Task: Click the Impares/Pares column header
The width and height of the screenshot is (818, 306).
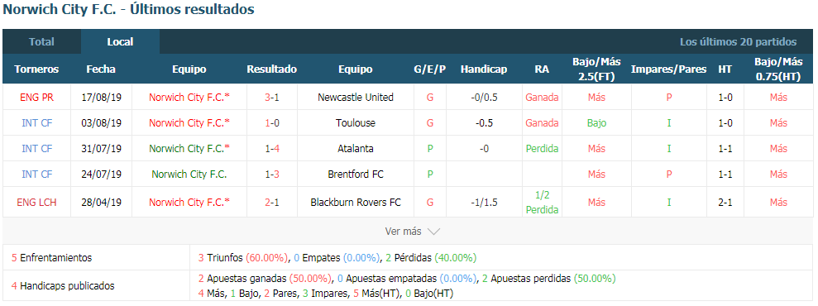Action: [x=669, y=69]
